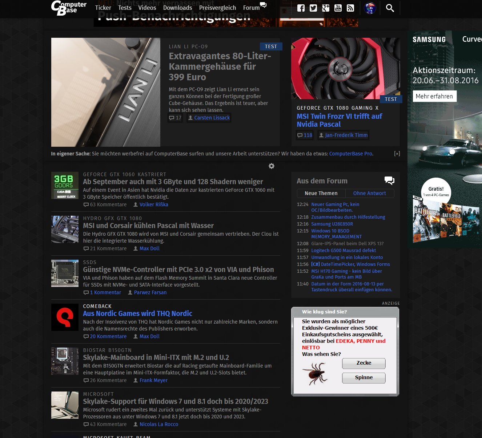
Task: Open the Google Plus icon in header
Action: [326, 8]
